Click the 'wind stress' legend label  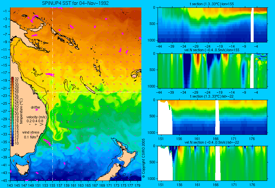[31, 132]
